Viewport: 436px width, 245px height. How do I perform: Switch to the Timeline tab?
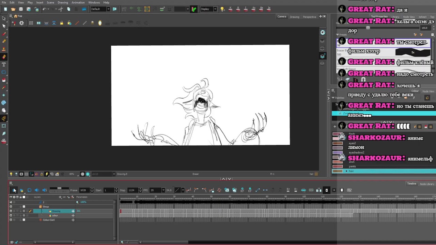pyautogui.click(x=411, y=184)
